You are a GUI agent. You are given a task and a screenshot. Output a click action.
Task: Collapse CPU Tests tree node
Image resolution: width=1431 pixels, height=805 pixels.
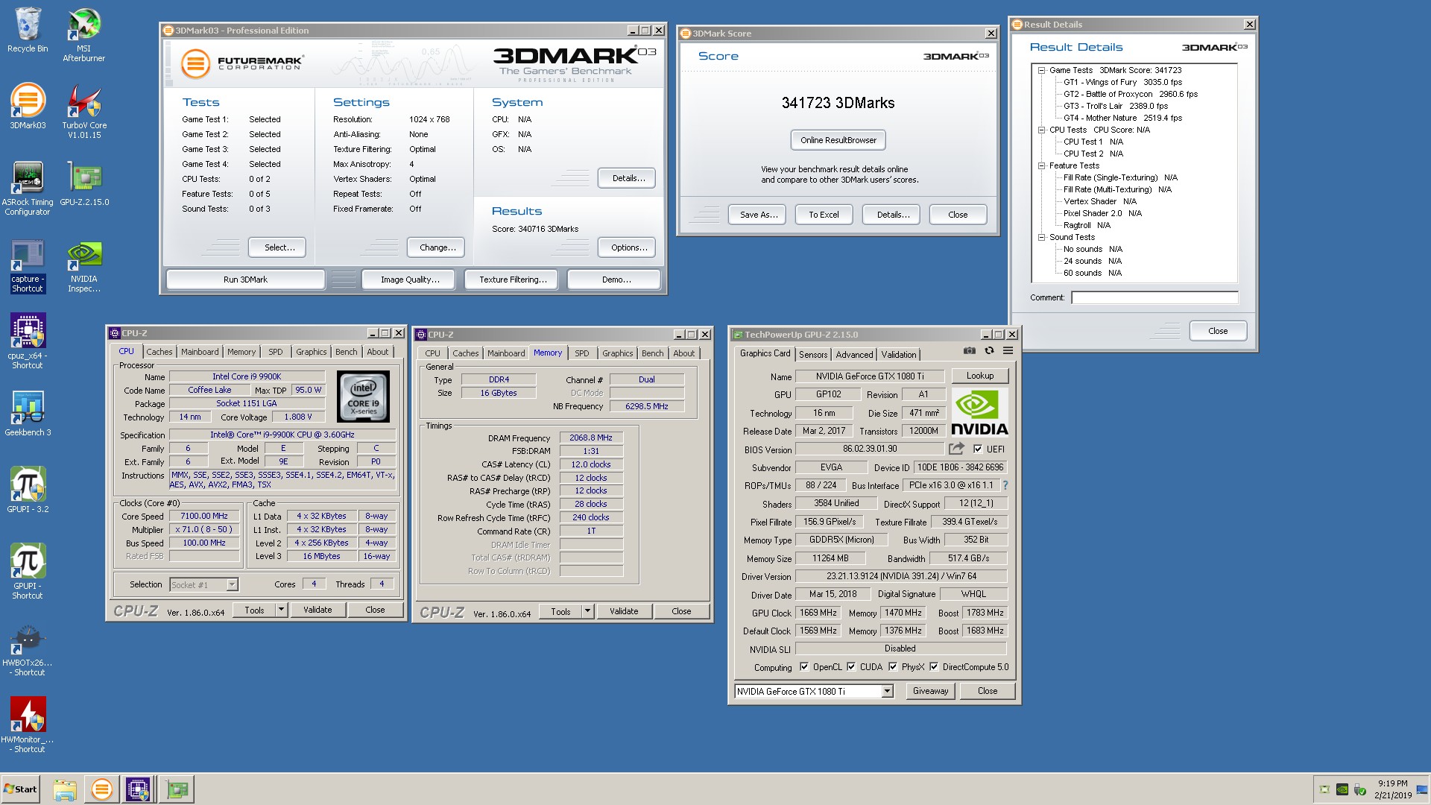(1042, 130)
